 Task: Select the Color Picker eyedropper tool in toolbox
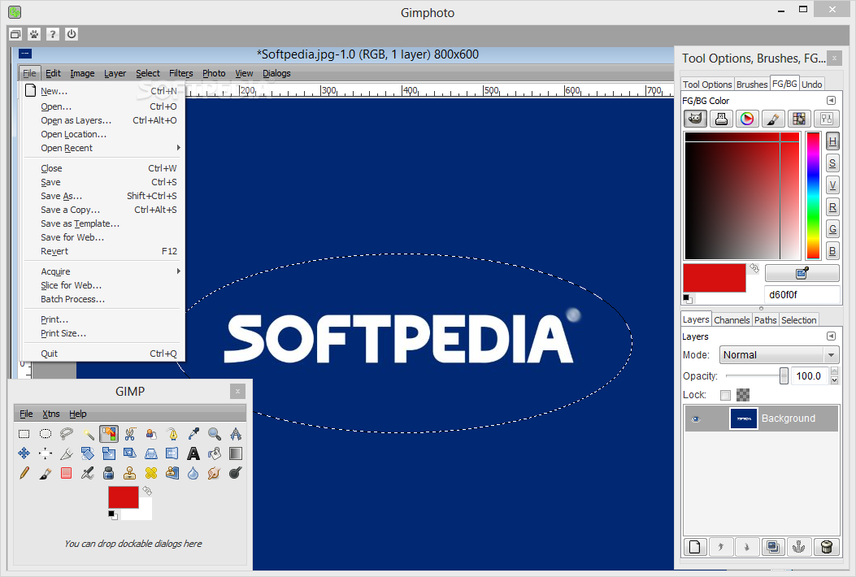[x=193, y=434]
